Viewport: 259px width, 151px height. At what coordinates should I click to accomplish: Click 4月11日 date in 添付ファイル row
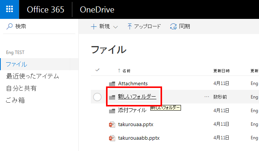pyautogui.click(x=221, y=110)
